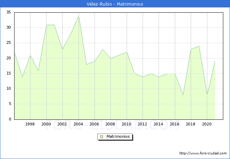Click the 2004 x-axis label
The image size is (230, 159).
pyautogui.click(x=78, y=124)
